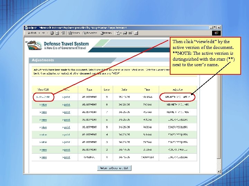This screenshot has width=249, height=186.
Task: Print the level 4 adjustment
Action: [66, 135]
